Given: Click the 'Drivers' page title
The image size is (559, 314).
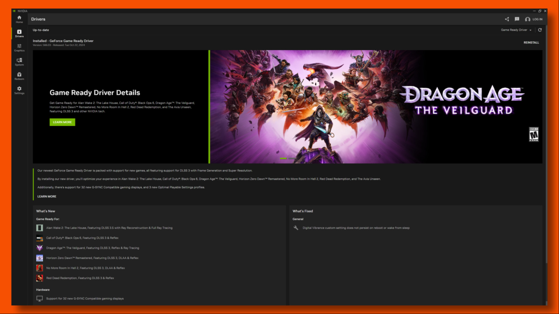Looking at the screenshot, I should click(38, 19).
